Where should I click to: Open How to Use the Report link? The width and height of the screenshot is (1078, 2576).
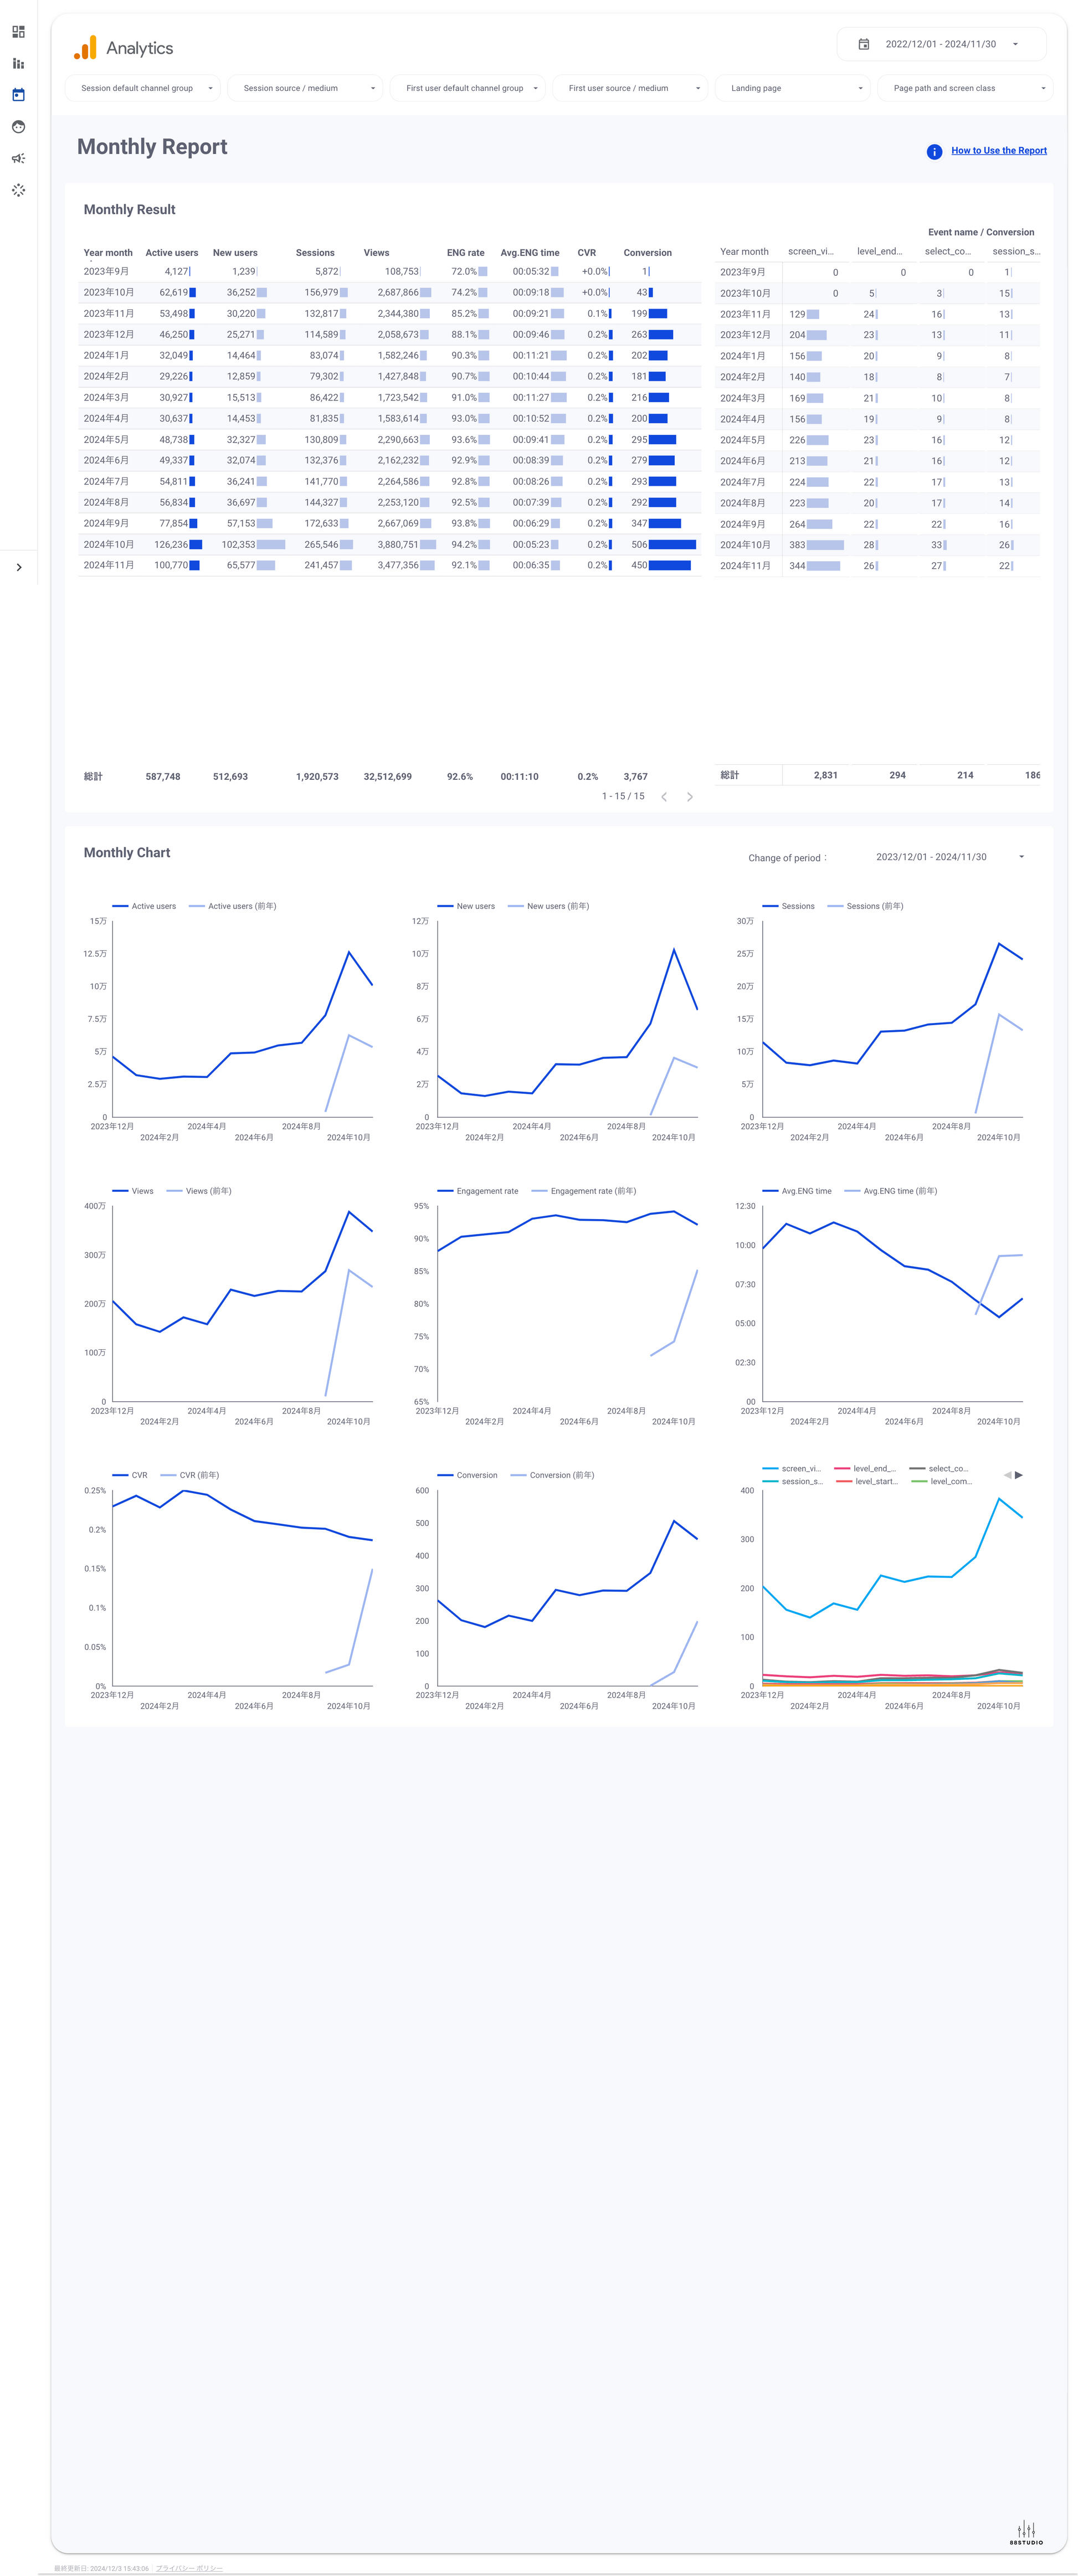998,151
